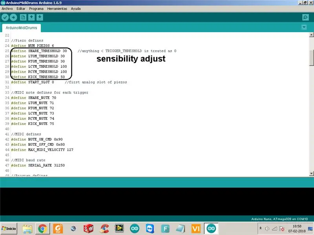
Task: Open first Arduino icon in taskbar
Action: click(x=135, y=229)
